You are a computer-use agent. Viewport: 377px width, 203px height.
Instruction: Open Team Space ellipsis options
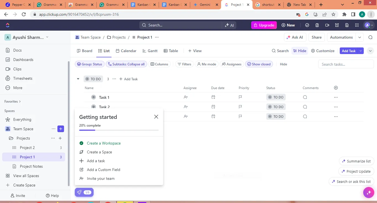pyautogui.click(x=54, y=129)
